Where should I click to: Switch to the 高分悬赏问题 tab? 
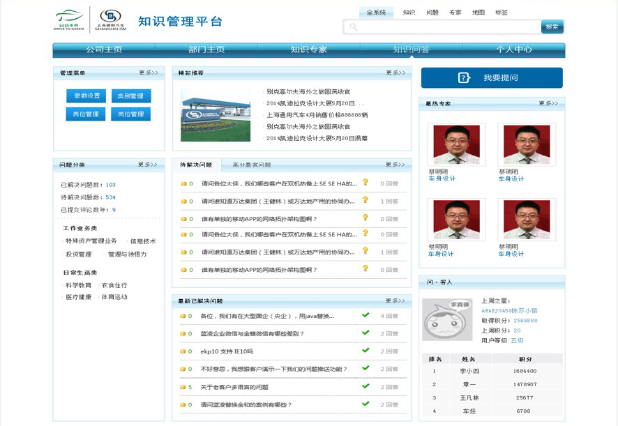252,165
